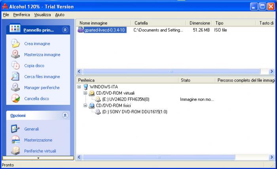This screenshot has width=277, height=169.
Task: Click the Cancella disco eraser icon
Action: coord(15,98)
